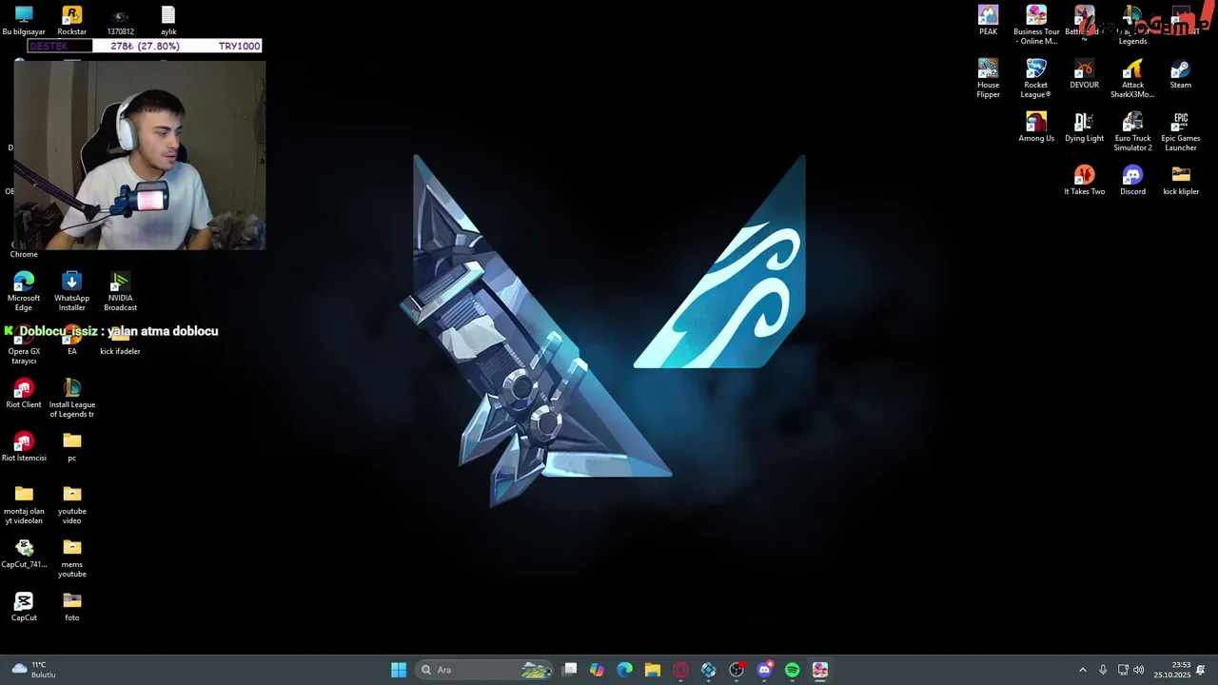Switch to Opera GX on the taskbar

680,670
